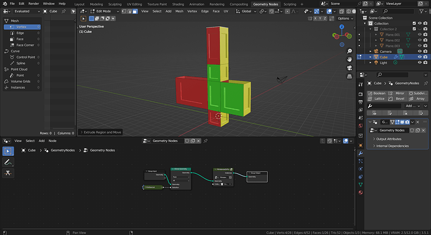
Task: Select vertex select mode icon
Action: click(124, 11)
